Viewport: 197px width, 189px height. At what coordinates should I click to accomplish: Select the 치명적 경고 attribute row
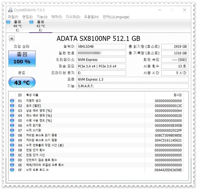(96, 101)
